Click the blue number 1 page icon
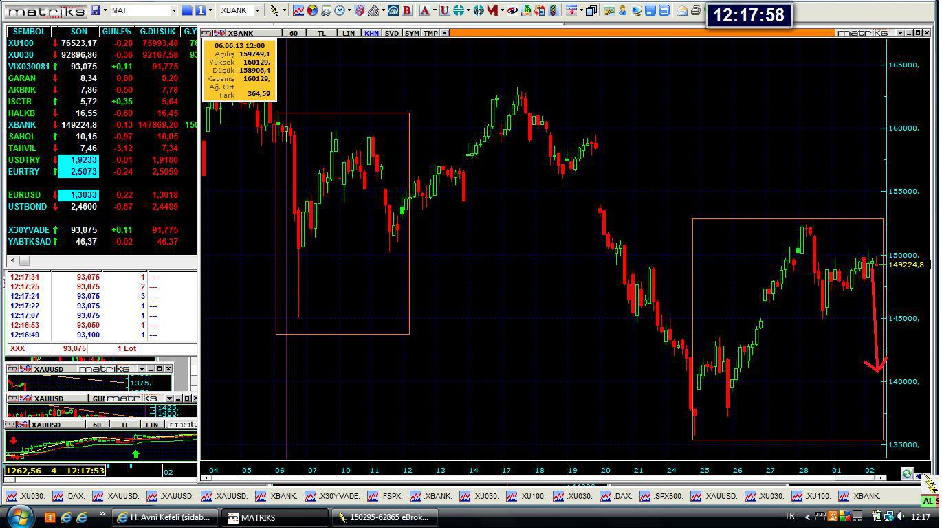Viewport: 942px width, 529px height. pos(200,10)
